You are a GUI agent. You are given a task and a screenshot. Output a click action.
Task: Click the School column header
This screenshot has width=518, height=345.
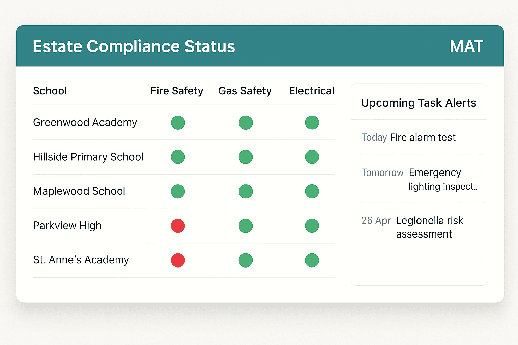50,91
